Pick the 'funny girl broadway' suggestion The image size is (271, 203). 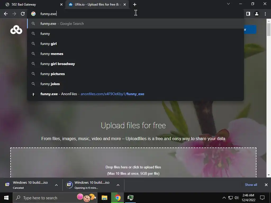(x=136, y=64)
